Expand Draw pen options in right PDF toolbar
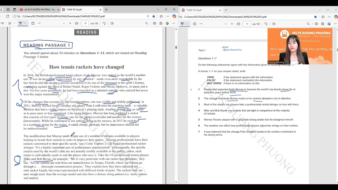Viewport: 338px width, 190px height. pos(187,24)
